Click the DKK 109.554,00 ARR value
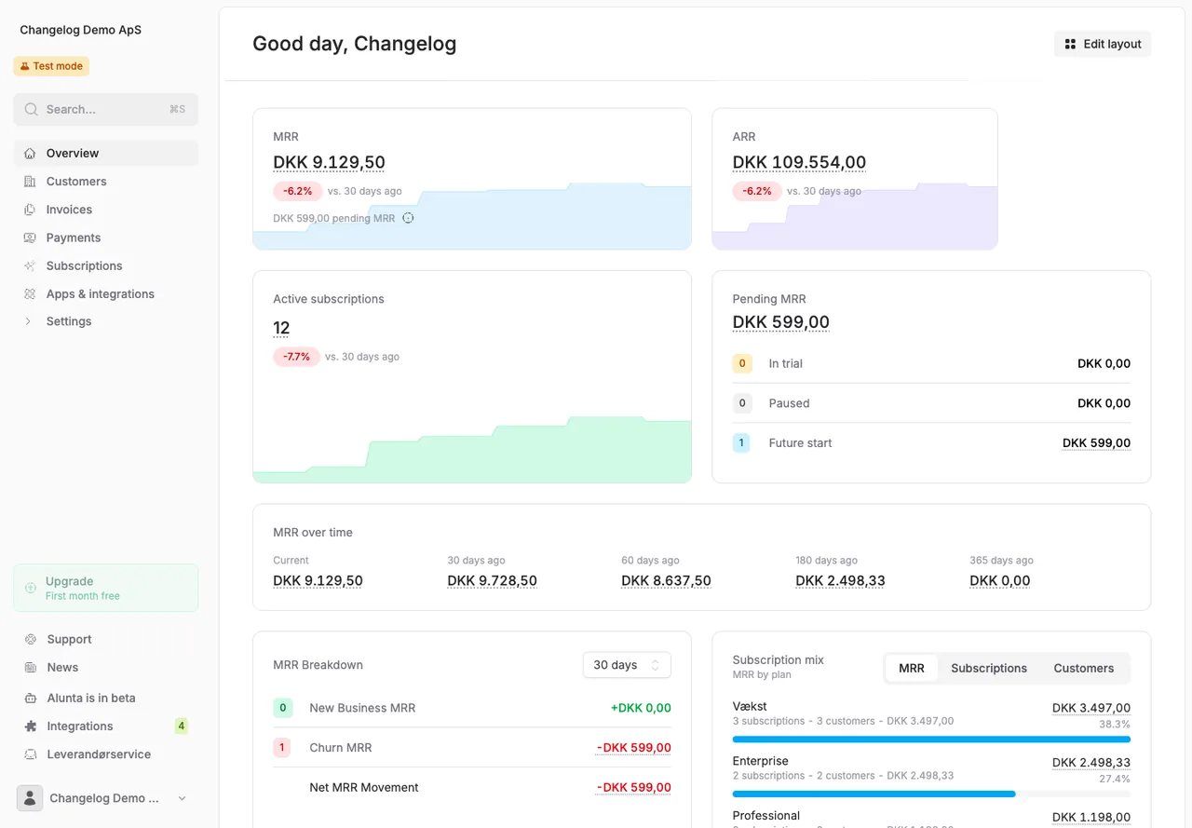This screenshot has height=828, width=1192. [799, 162]
